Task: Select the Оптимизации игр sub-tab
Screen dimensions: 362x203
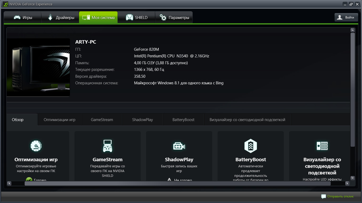Action: click(x=59, y=120)
